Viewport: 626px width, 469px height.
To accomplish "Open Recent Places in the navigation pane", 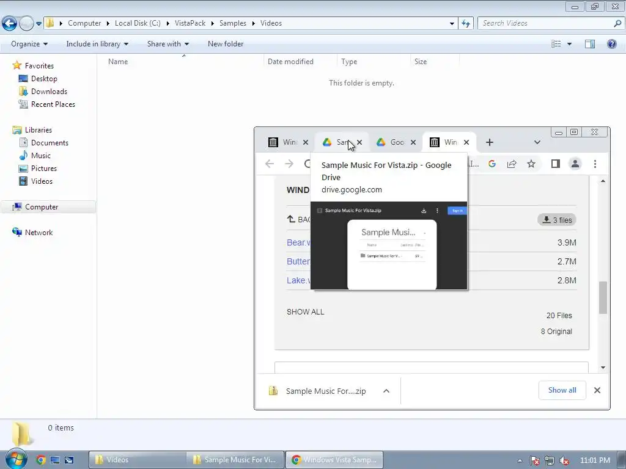I will [x=53, y=104].
